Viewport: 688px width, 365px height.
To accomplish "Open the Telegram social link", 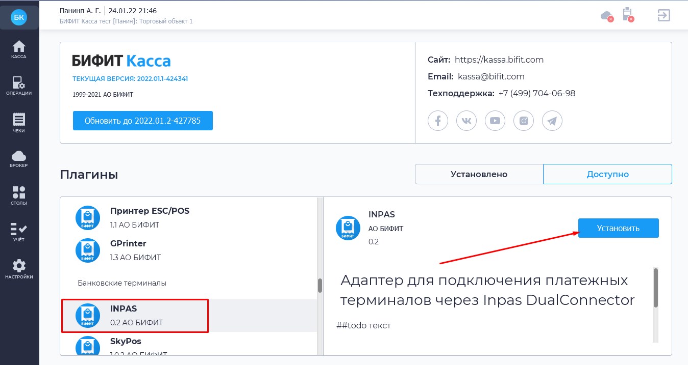I will tap(552, 121).
